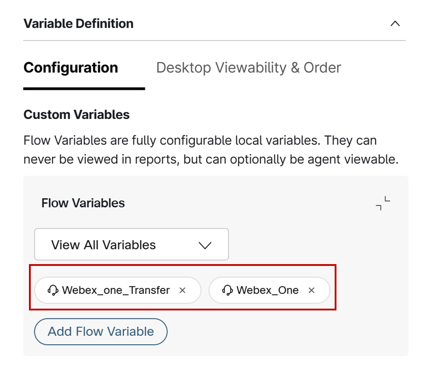The image size is (422, 371).
Task: Click the headset icon on Webex_one_Transfer chip
Action: click(x=53, y=290)
